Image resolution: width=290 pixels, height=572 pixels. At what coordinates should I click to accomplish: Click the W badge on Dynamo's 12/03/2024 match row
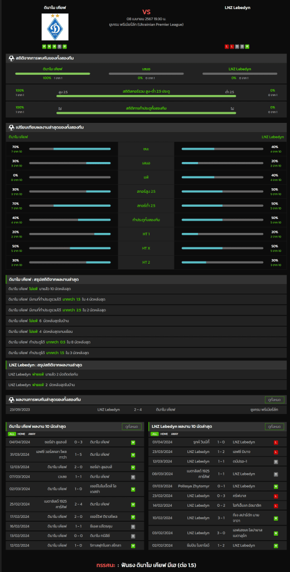tap(133, 468)
